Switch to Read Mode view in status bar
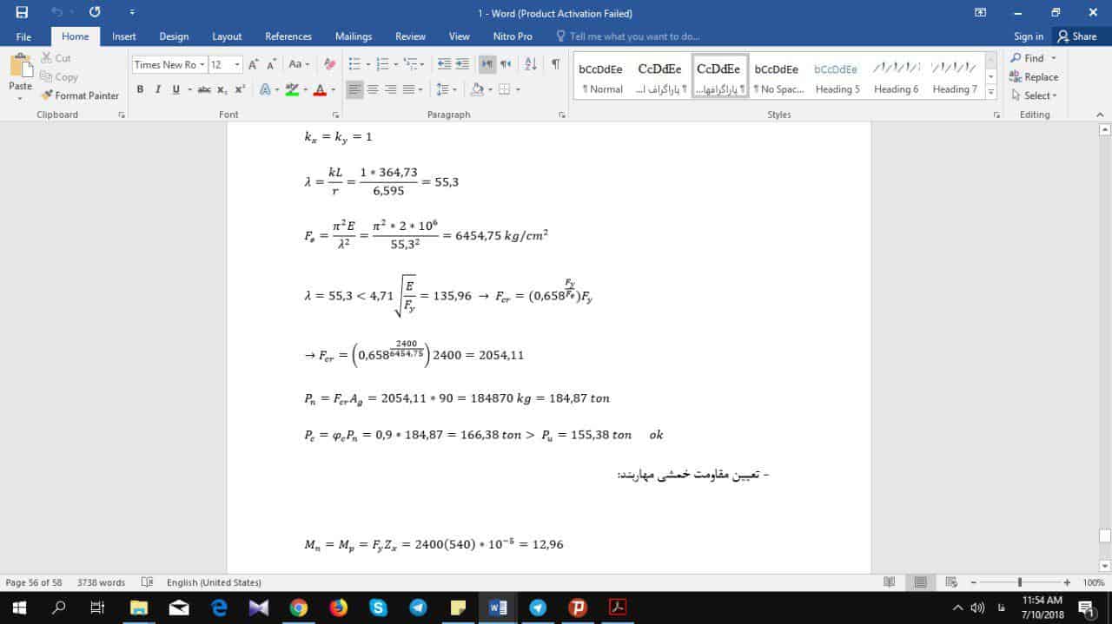This screenshot has height=624, width=1112. (889, 582)
